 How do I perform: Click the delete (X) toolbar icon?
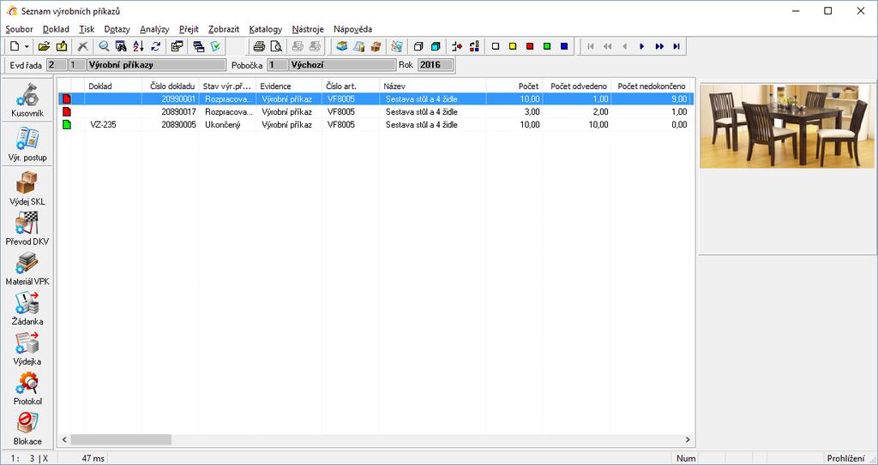(83, 46)
